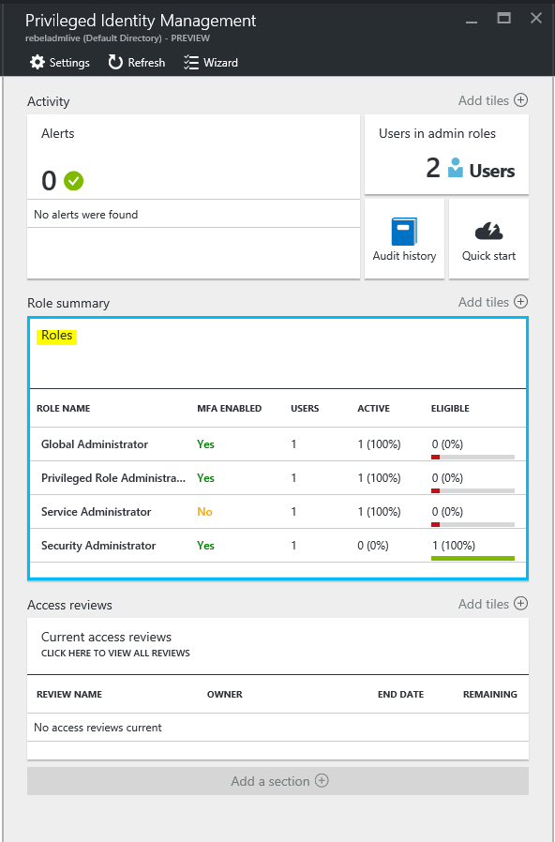The height and width of the screenshot is (842, 555).
Task: Click the ROLE NAME column header
Action: (64, 409)
